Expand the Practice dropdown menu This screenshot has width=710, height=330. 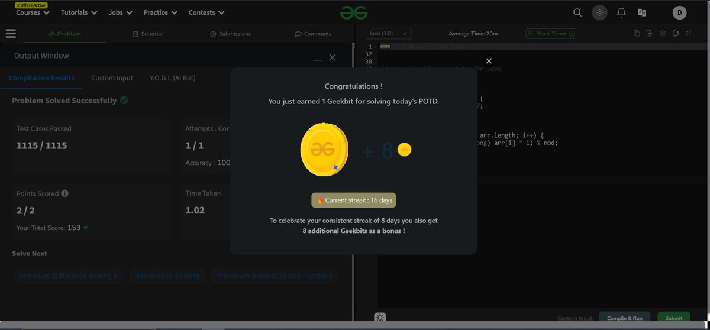[x=161, y=12]
